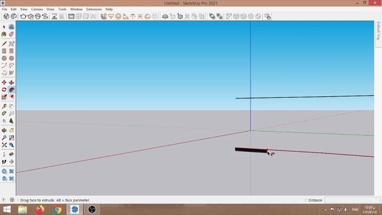The image size is (382, 215).
Task: Select the Arc tool
Action: pyautogui.click(x=4, y=66)
